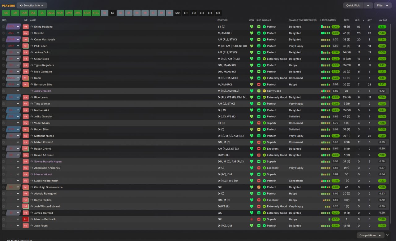Toggle the picked checkmark for Erling Haaland
This screenshot has height=241, width=396.
pos(4,27)
